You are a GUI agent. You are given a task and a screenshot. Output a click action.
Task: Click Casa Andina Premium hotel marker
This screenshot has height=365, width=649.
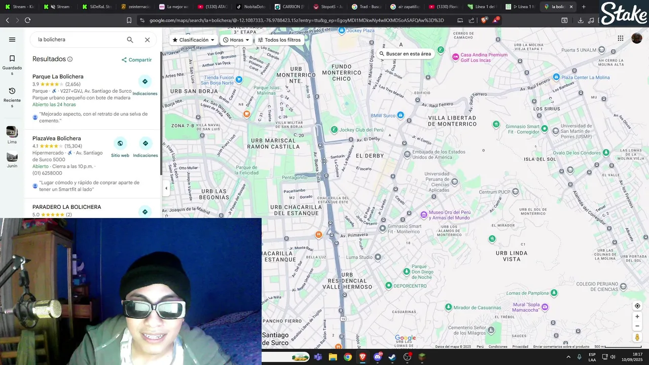click(455, 57)
